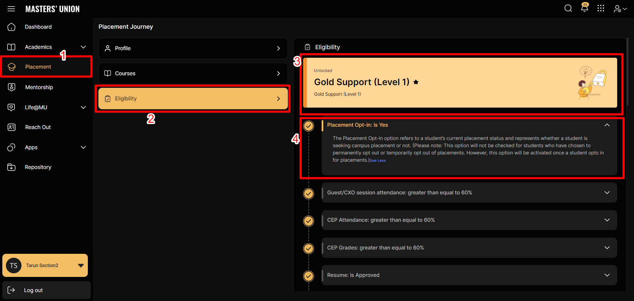Click the Dashboard home icon
This screenshot has height=301, width=634.
pos(12,27)
